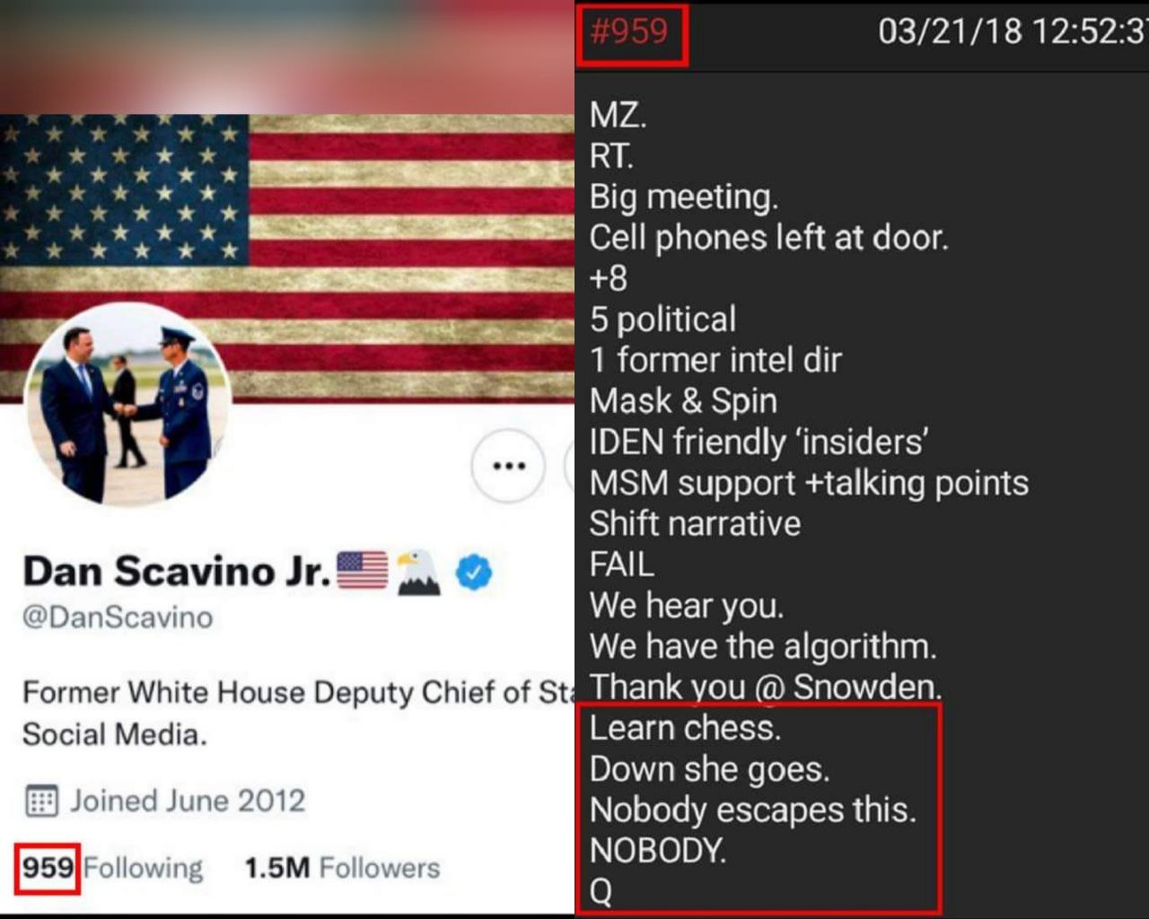The width and height of the screenshot is (1149, 919).
Task: Click the 'Learn chess.' line
Action: pos(685,728)
